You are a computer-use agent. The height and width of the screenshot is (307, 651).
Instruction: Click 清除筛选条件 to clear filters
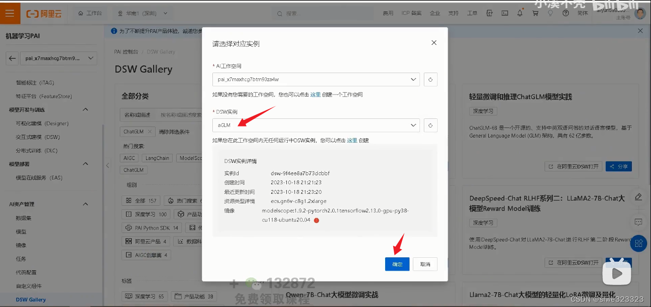point(174,132)
